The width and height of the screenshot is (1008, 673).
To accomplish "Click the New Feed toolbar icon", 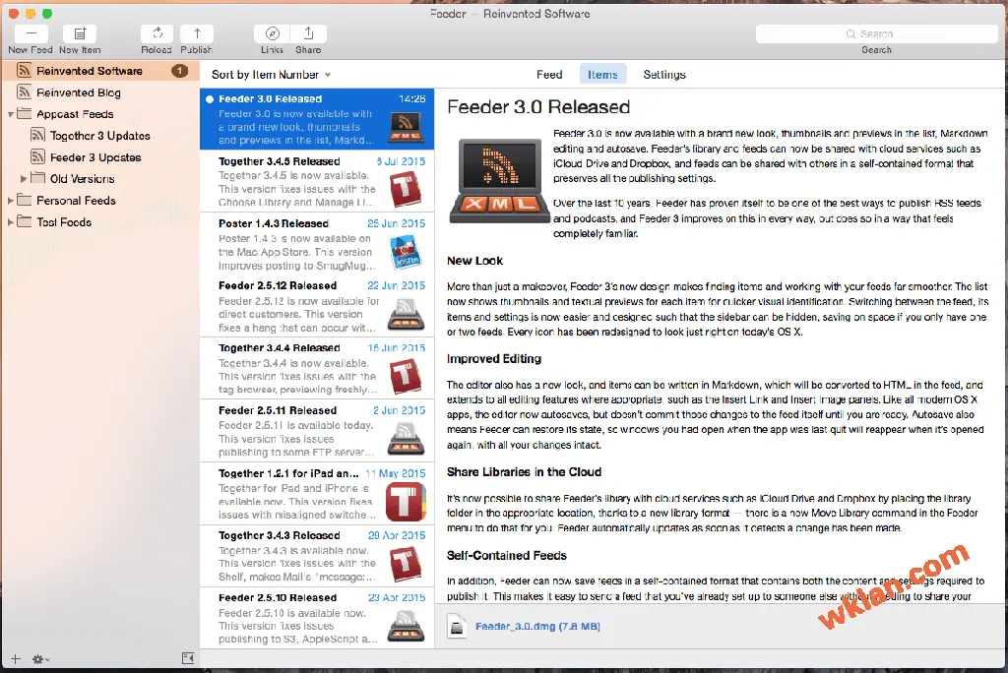I will click(31, 33).
